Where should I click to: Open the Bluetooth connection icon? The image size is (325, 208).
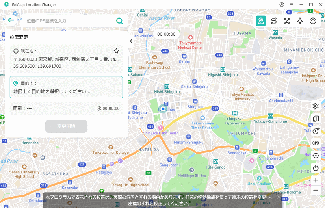(x=316, y=106)
